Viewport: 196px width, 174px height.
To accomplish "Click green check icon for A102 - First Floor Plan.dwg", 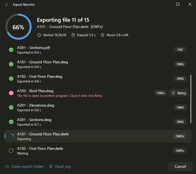I will click(11, 79).
